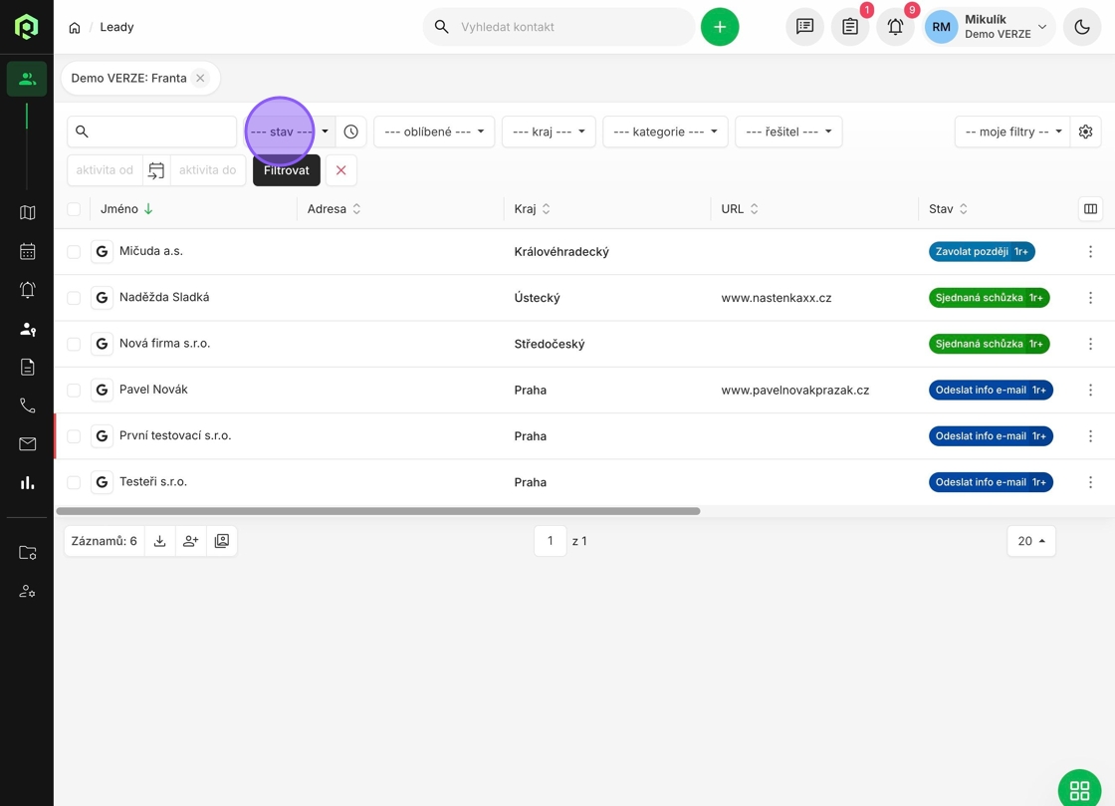Sort table by Stav column
Viewport: 1115px width, 806px height.
948,209
